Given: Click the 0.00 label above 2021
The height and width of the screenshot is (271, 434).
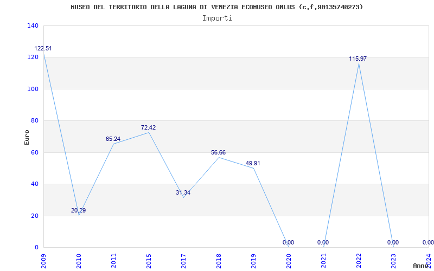Looking at the screenshot, I should pyautogui.click(x=323, y=242).
